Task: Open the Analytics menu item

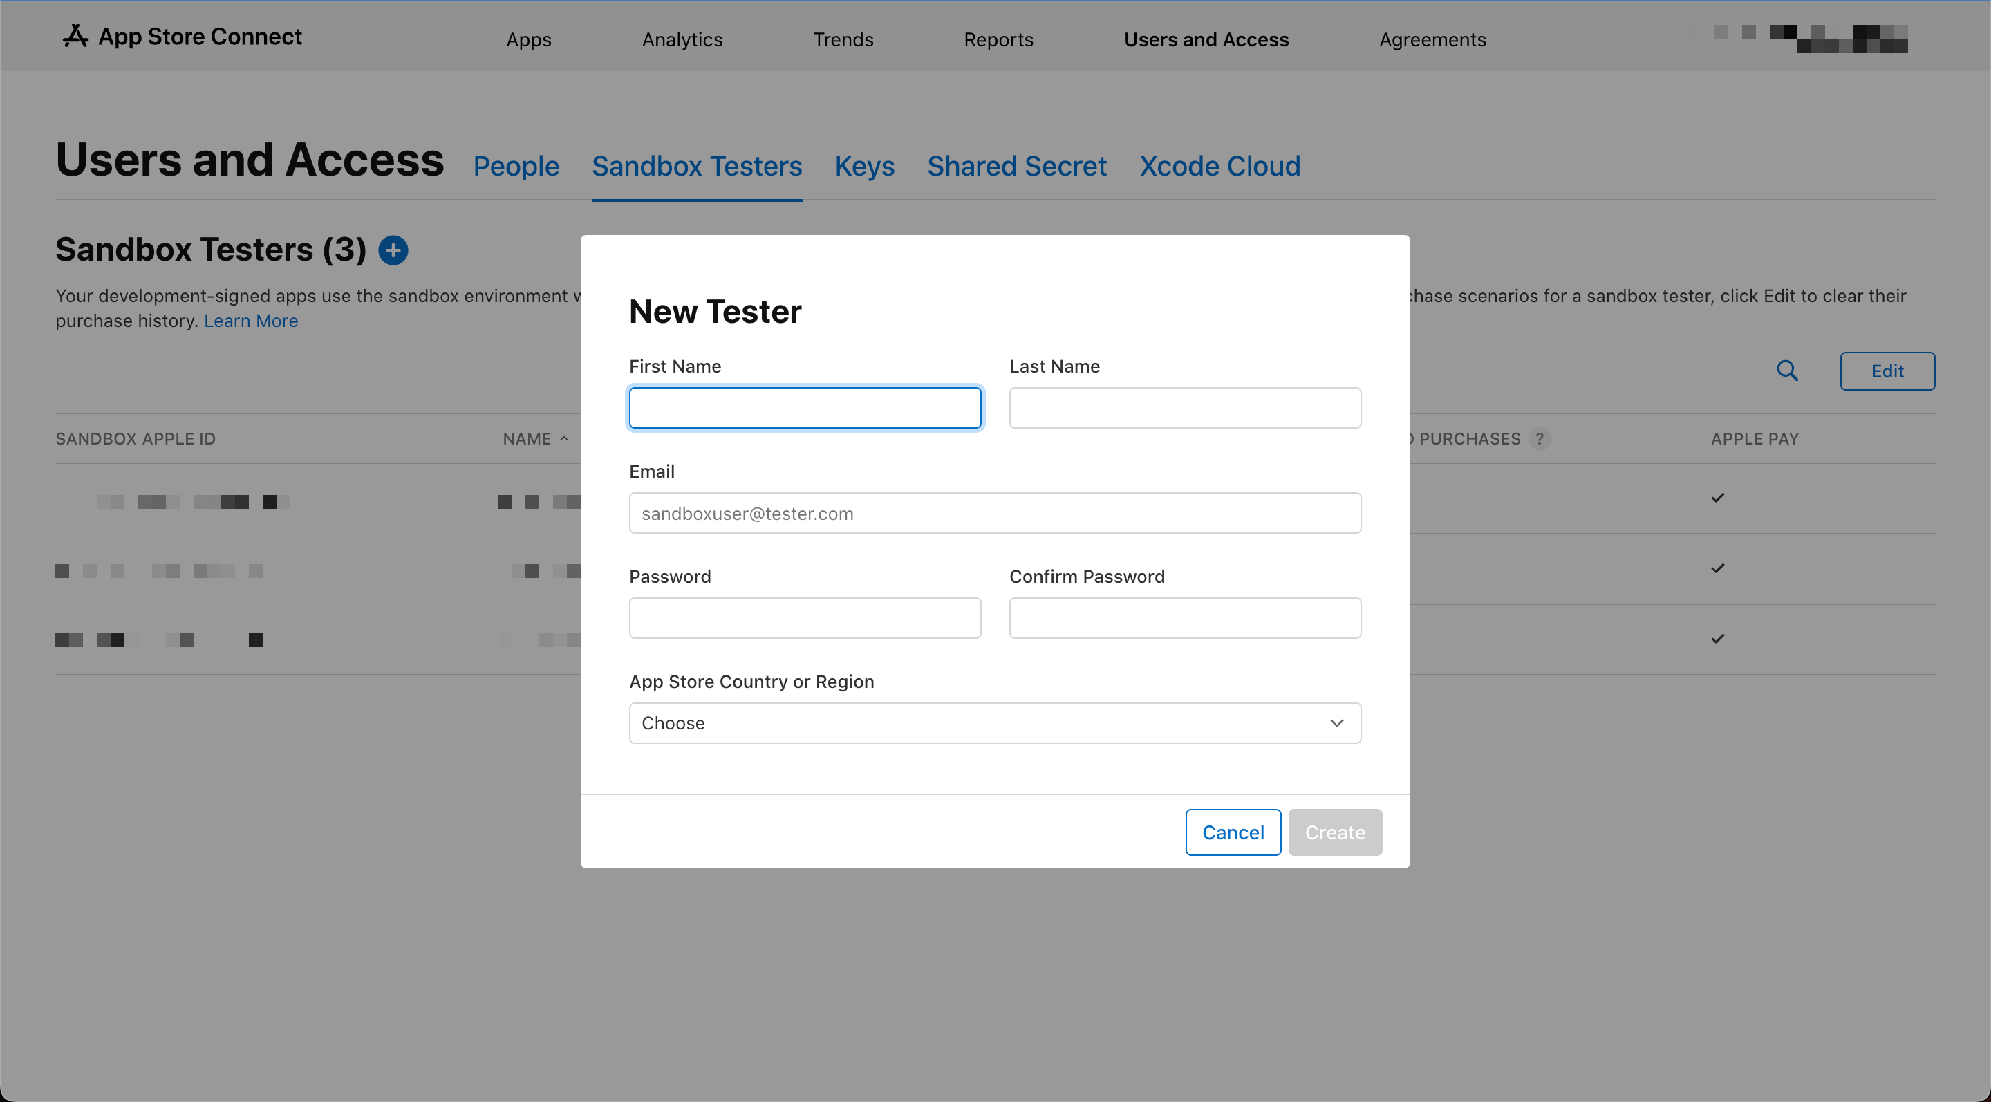Action: pos(682,39)
